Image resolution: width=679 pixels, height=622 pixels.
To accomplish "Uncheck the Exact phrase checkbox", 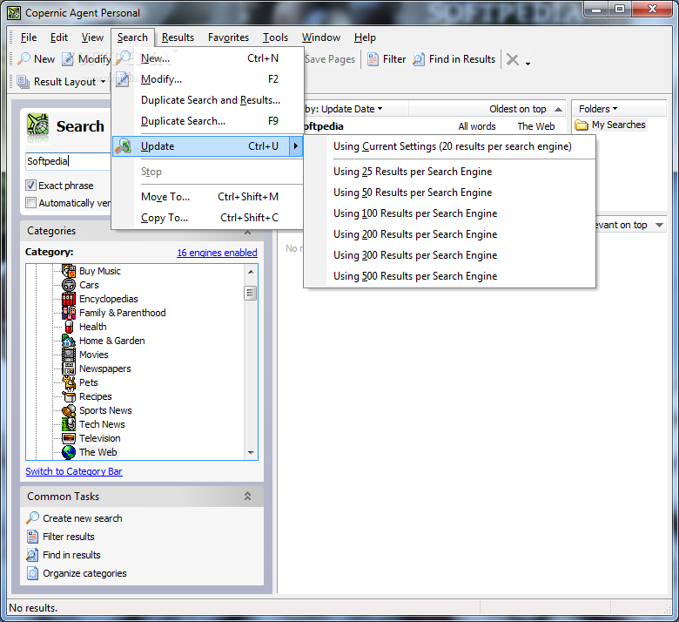I will click(x=30, y=186).
